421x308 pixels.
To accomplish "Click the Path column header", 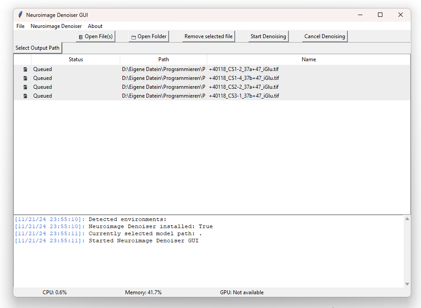I will [x=163, y=59].
